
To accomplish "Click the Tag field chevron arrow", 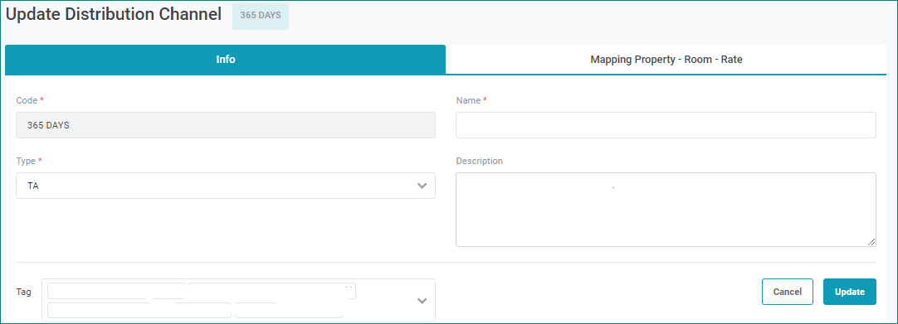I will pyautogui.click(x=422, y=301).
